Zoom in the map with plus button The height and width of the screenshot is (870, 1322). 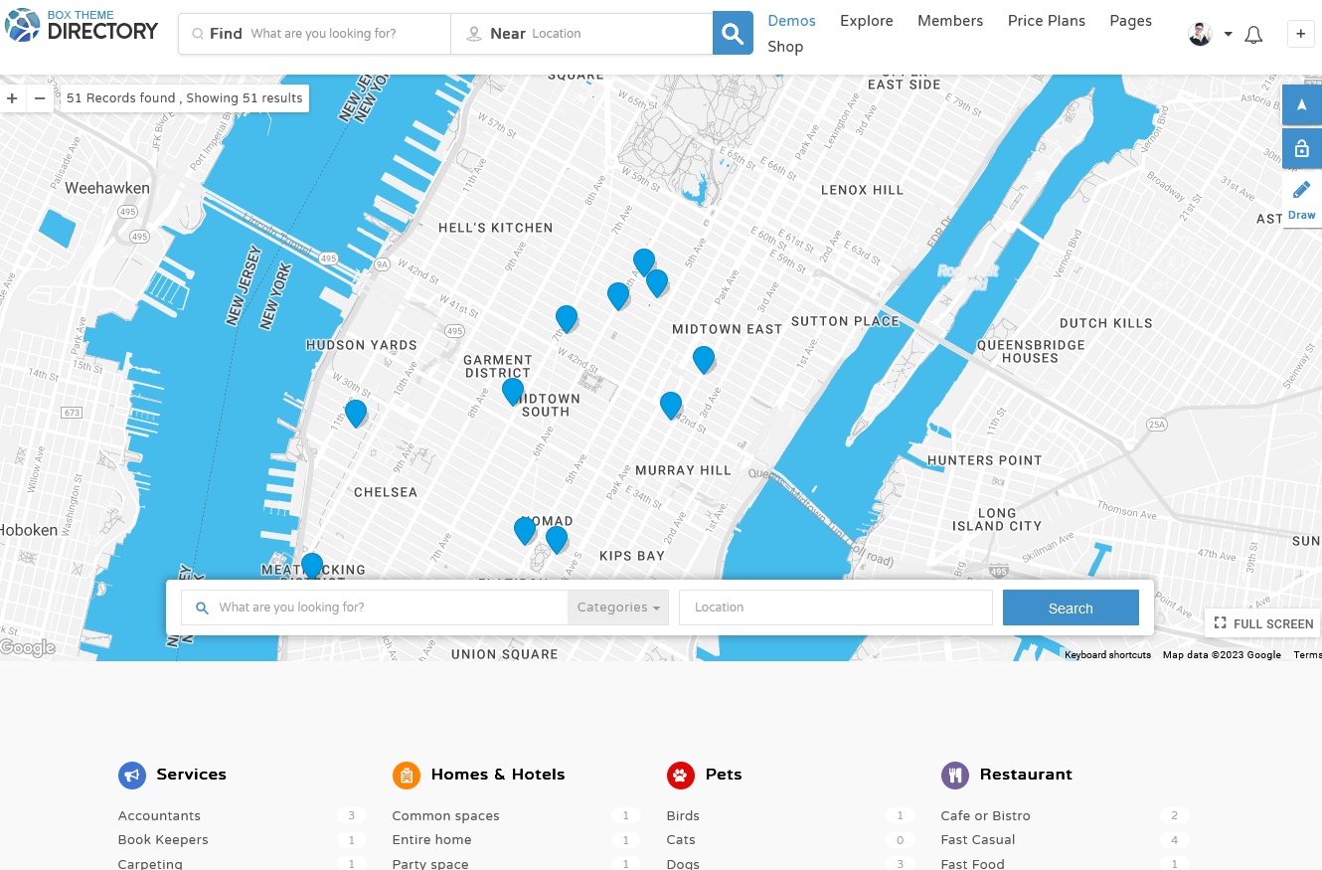(x=12, y=98)
